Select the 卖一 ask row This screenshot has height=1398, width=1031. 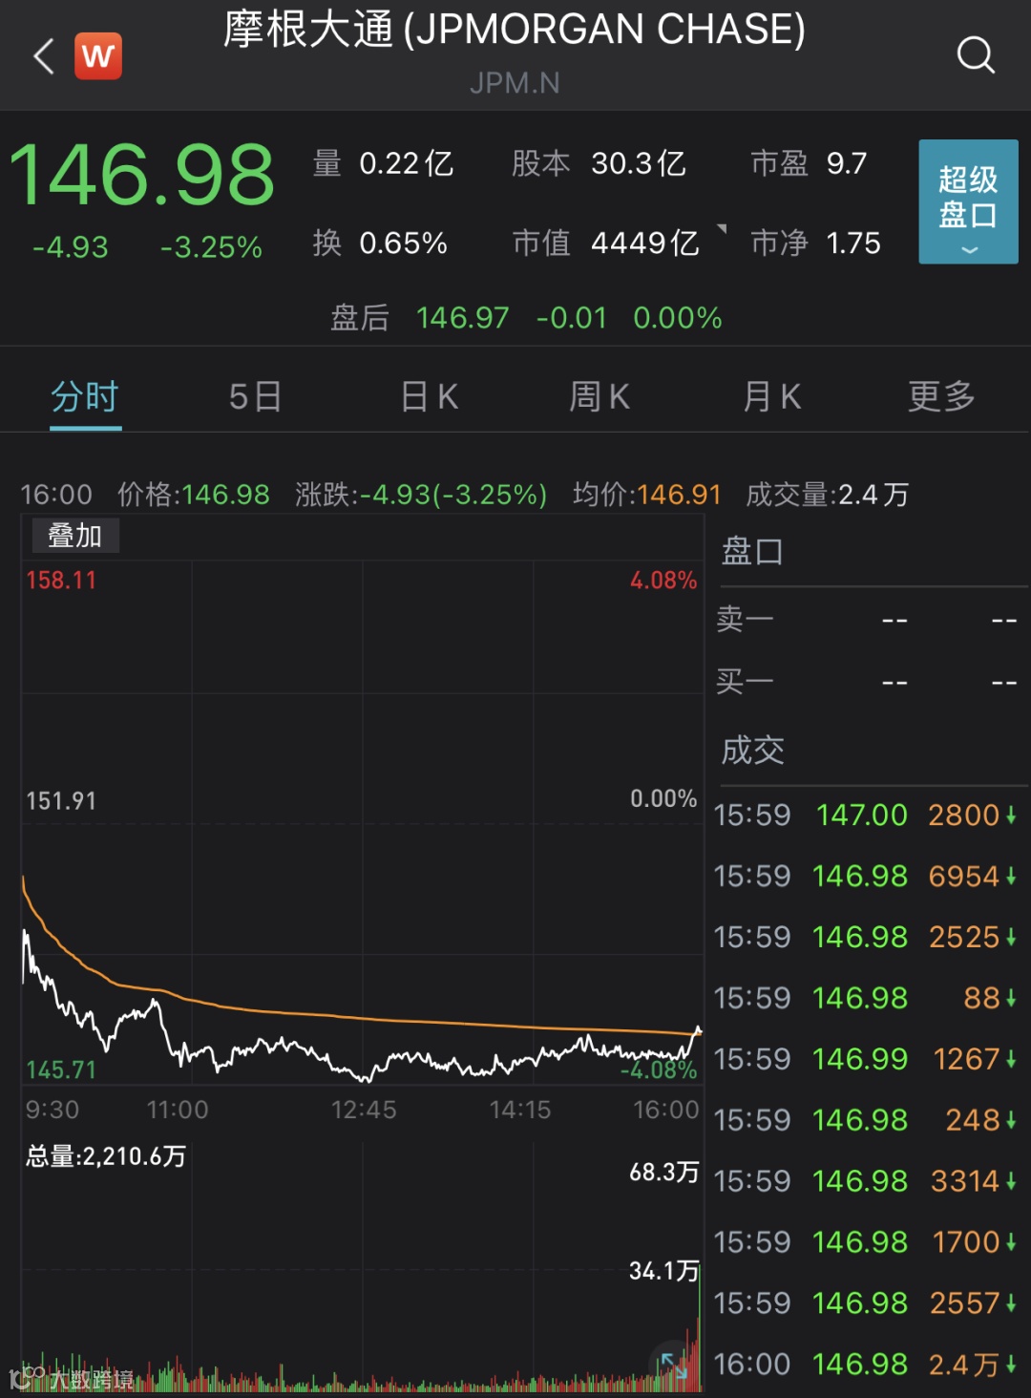867,620
